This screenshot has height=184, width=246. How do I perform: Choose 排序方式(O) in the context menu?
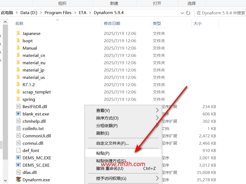123,118
